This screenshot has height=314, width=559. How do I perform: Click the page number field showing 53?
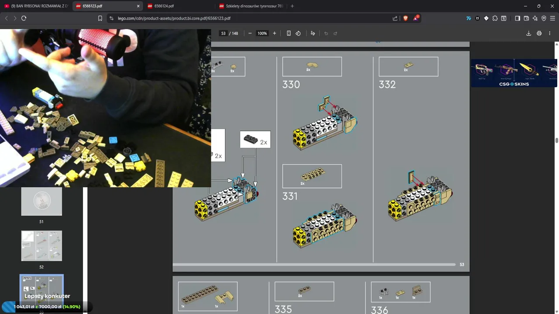(223, 33)
